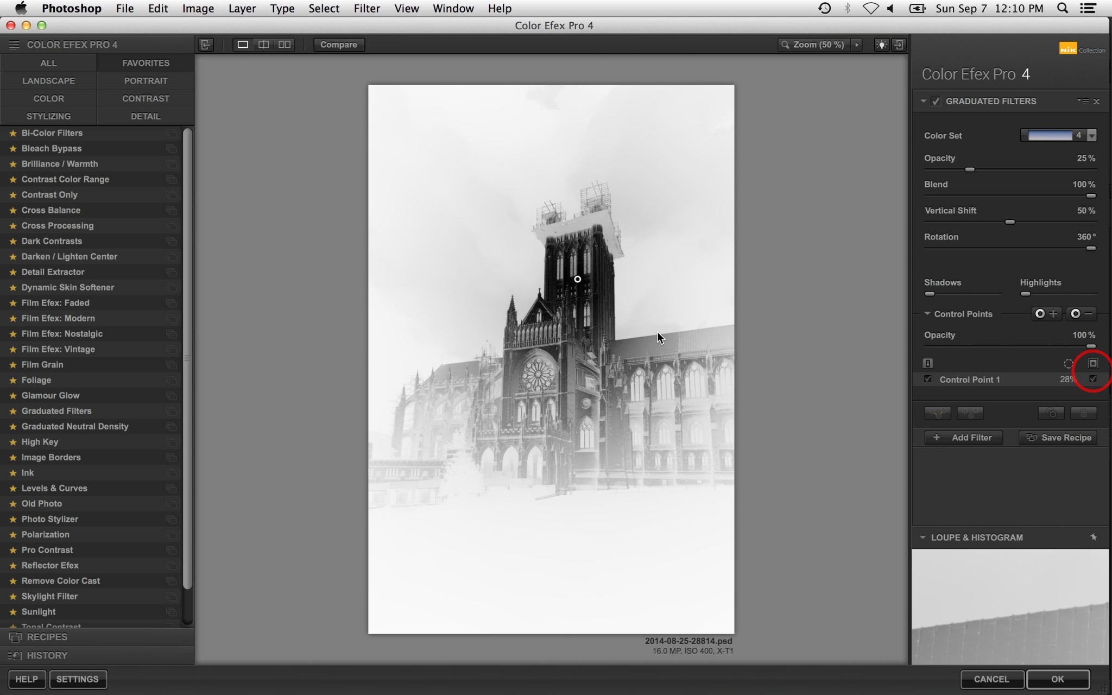Collapse the Loupe & Histogram panel

click(x=923, y=538)
